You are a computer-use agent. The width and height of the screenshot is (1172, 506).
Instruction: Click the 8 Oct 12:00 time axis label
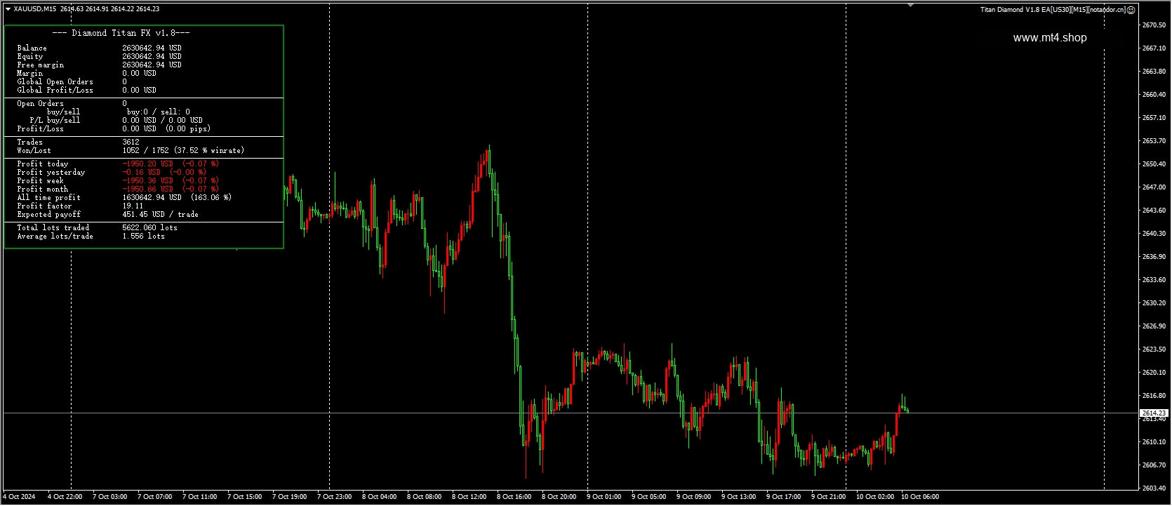[x=469, y=497]
